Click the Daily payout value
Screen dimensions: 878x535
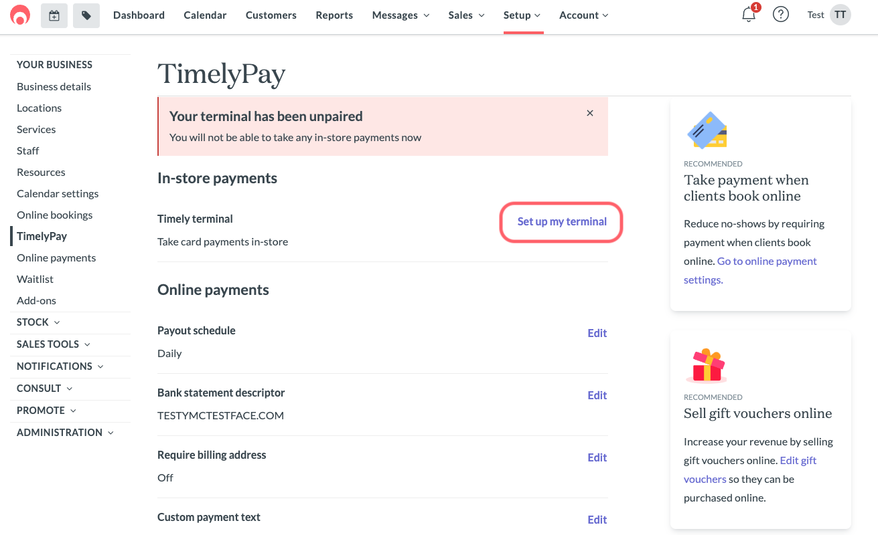coord(169,353)
